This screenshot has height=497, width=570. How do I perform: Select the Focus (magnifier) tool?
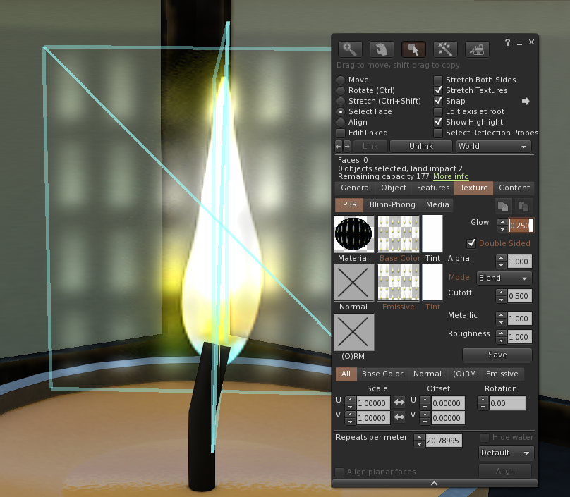click(350, 49)
